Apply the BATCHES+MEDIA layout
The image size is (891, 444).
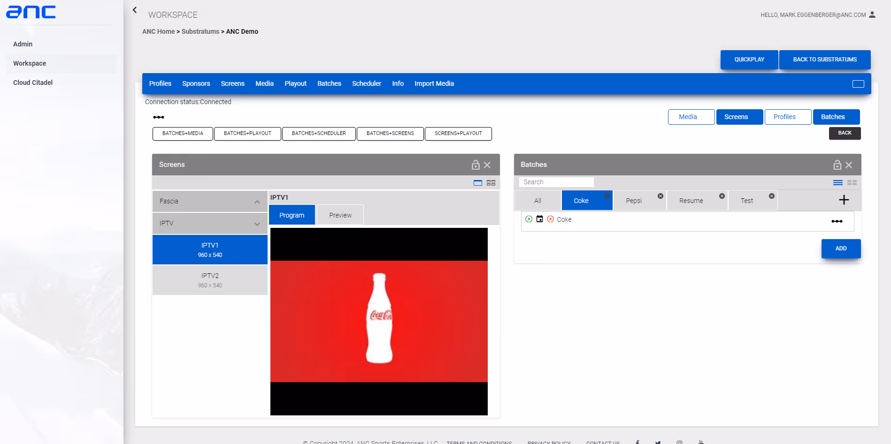(x=183, y=134)
